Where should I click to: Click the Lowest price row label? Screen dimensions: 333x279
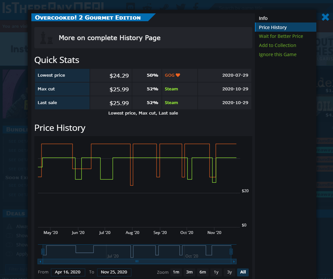coord(51,75)
